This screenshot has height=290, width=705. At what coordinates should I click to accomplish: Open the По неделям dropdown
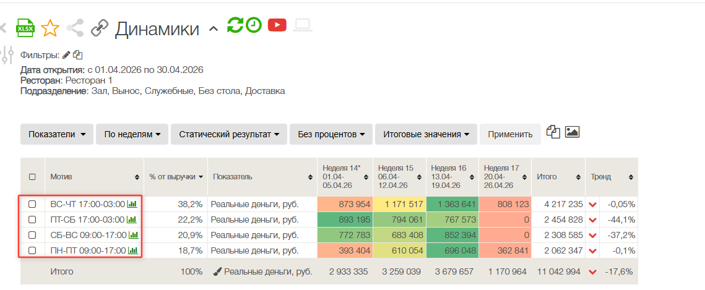[x=132, y=134]
